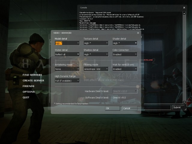Open Options from the main menu

pos(29,92)
